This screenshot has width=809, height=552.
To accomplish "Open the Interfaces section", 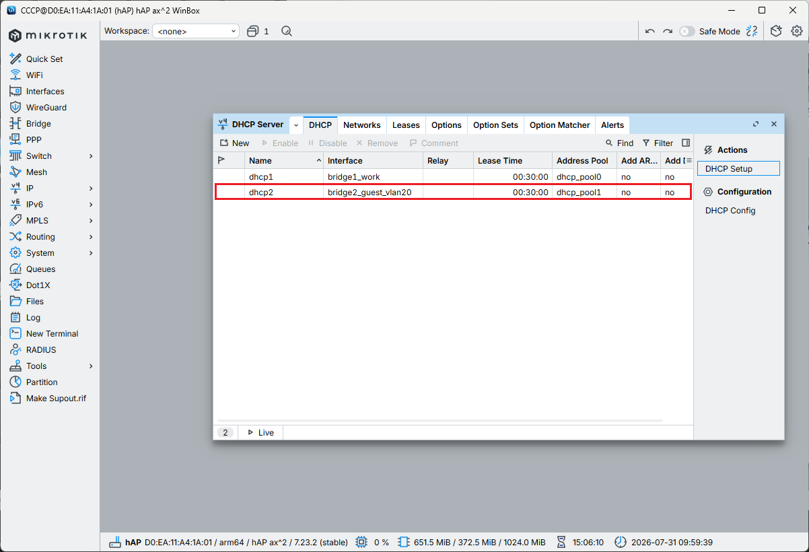I will pos(45,91).
